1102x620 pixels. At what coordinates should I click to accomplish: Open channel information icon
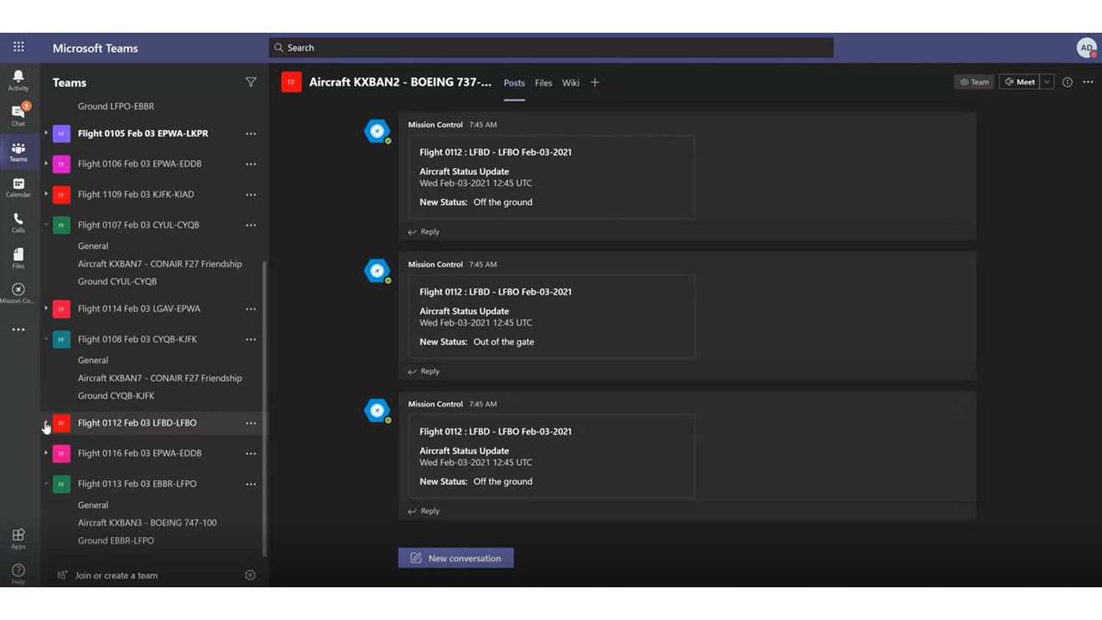[x=1068, y=83]
